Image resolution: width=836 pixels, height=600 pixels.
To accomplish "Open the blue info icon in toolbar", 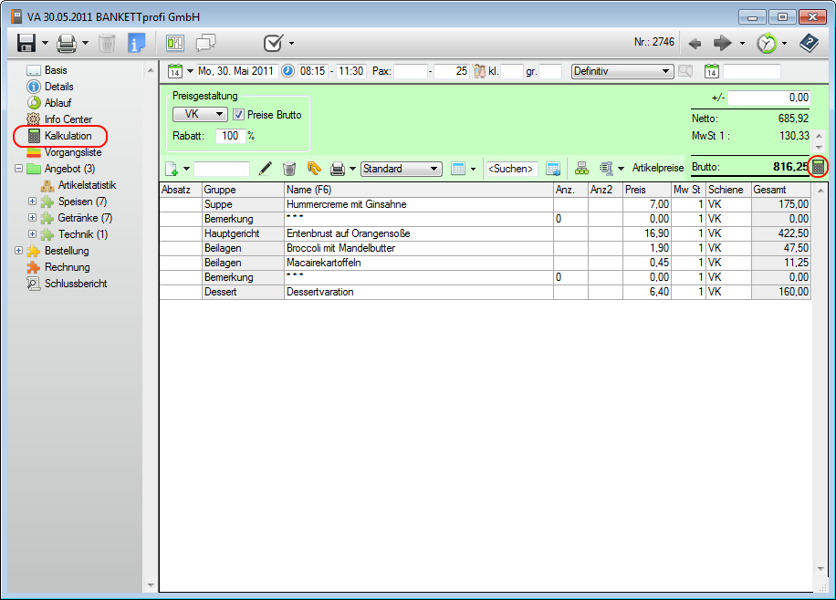I will 136,43.
